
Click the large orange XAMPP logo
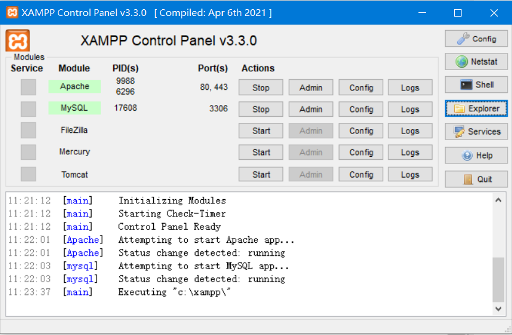pos(18,41)
